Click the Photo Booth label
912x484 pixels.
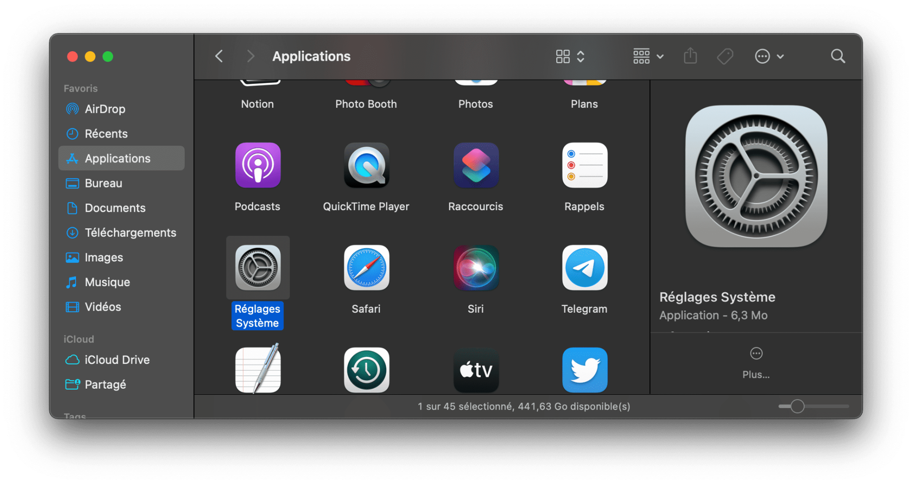pos(366,104)
